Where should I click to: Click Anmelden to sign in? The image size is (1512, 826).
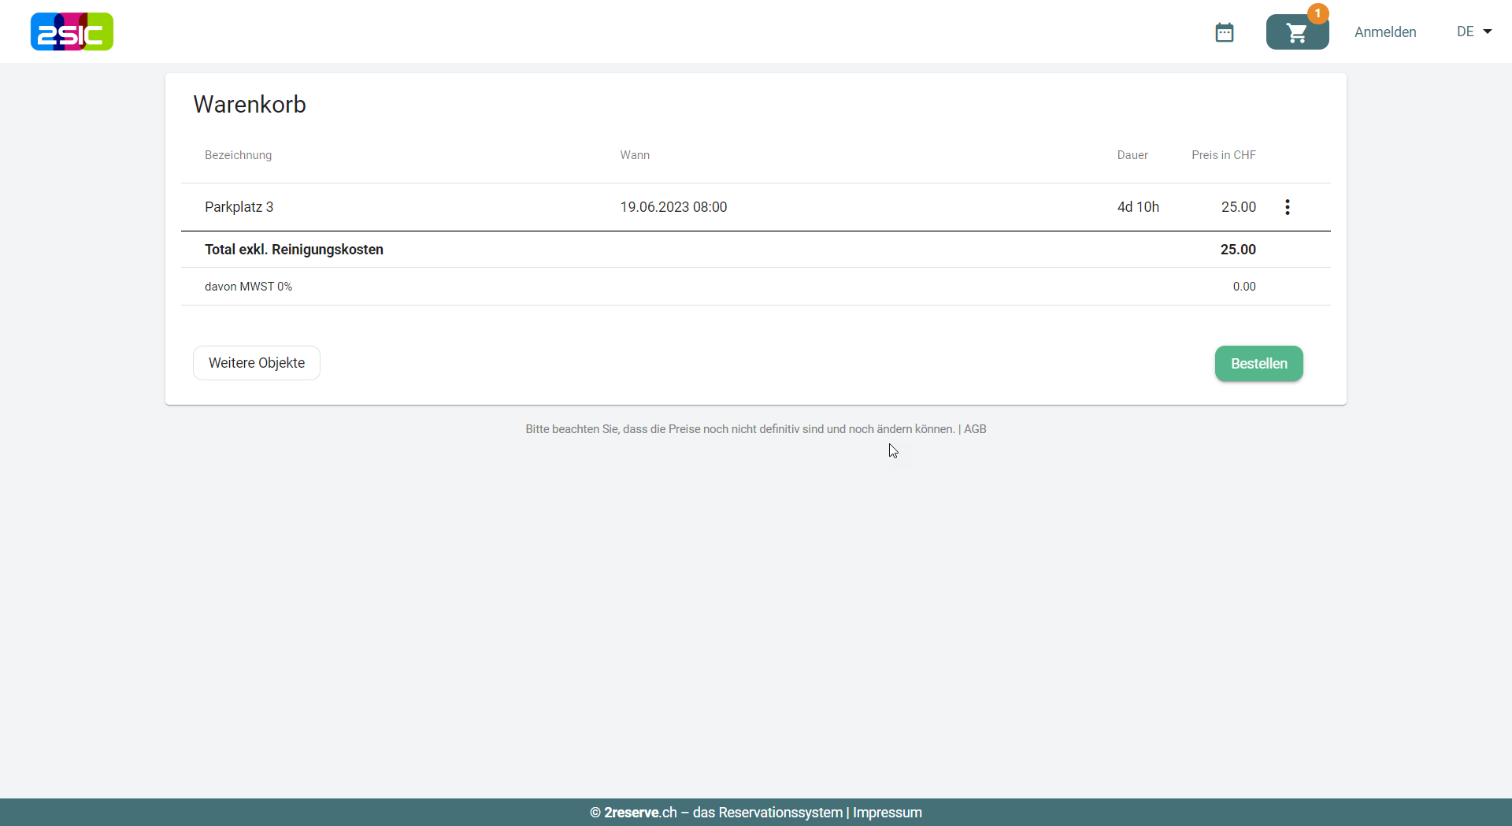click(x=1385, y=32)
